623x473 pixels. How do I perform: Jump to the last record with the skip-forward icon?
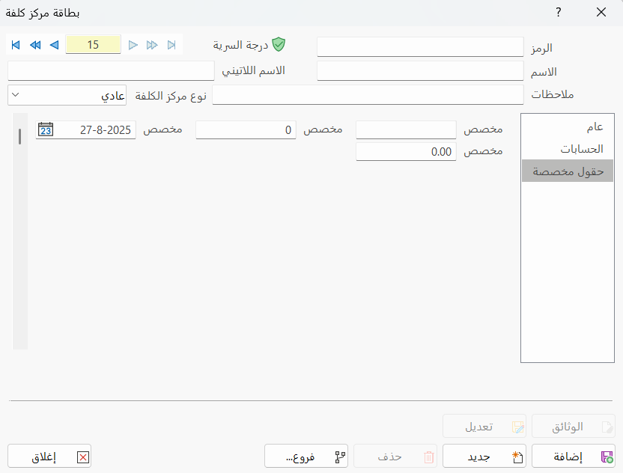pyautogui.click(x=171, y=45)
